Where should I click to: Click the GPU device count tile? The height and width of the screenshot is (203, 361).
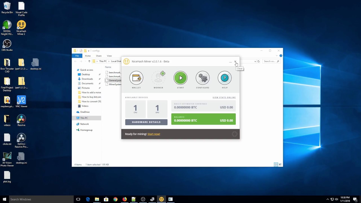157,109
